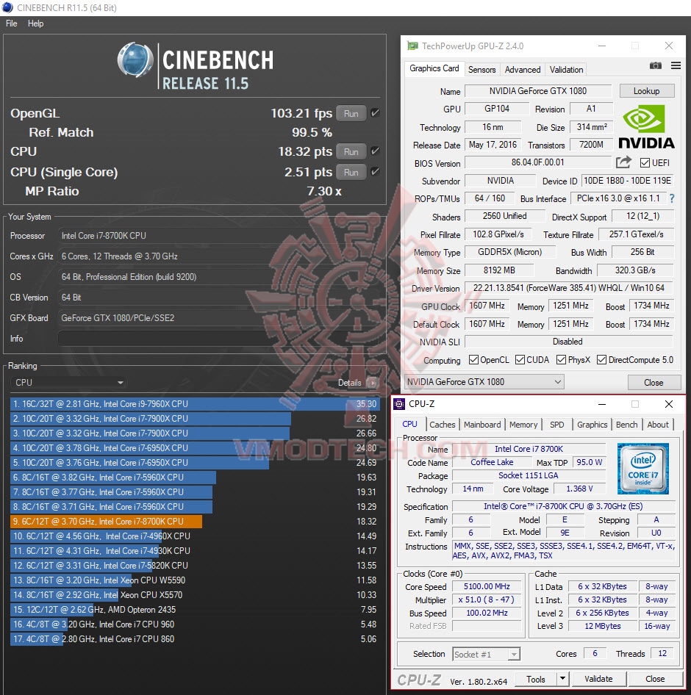Click the CPU-Z title bar app icon
Viewport: 691px width, 695px height.
pos(399,404)
